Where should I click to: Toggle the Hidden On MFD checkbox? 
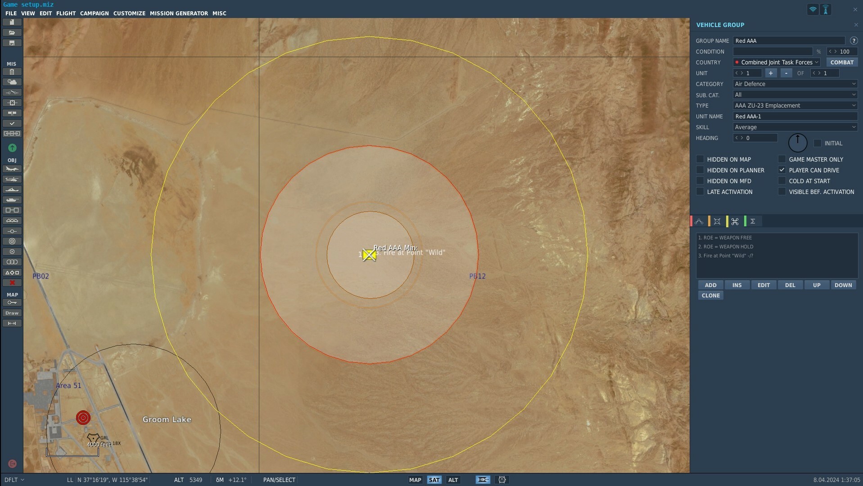[700, 180]
